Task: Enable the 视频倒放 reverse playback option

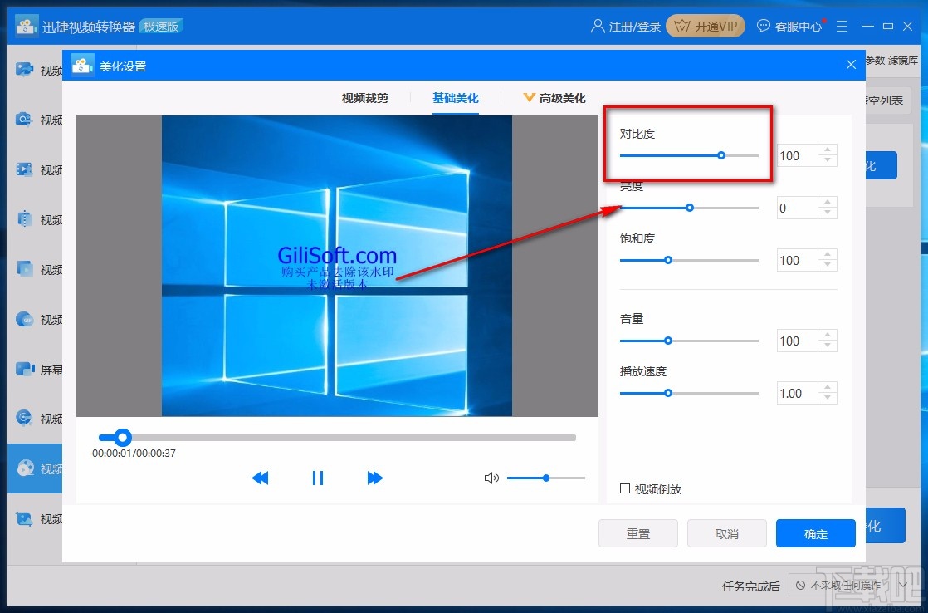Action: pos(626,489)
